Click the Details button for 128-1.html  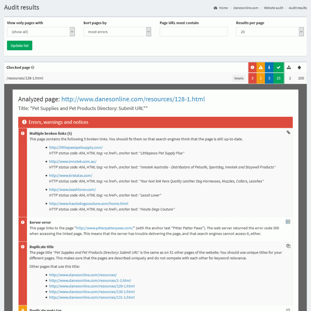239,78
